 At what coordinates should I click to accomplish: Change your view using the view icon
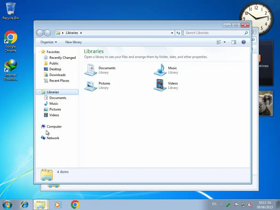[x=219, y=42]
